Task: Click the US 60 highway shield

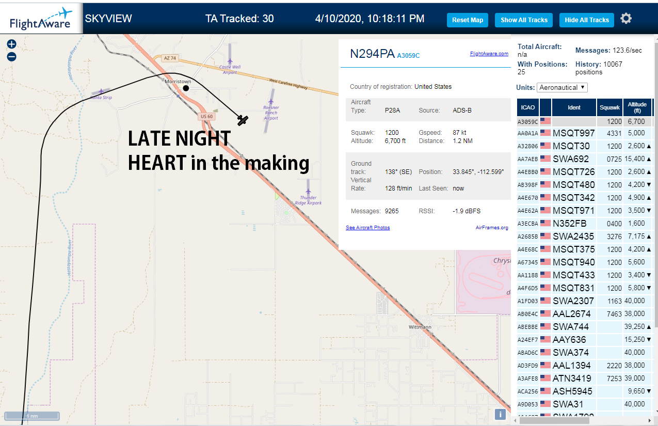Action: point(206,117)
